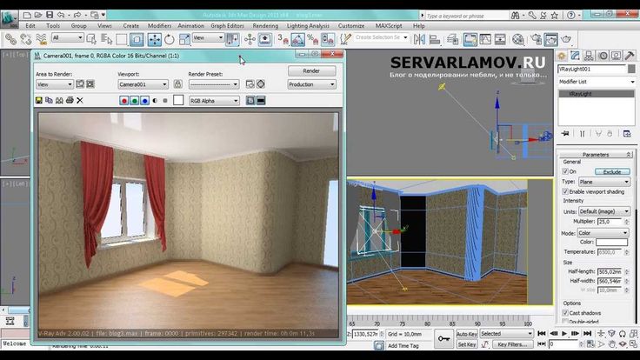The height and width of the screenshot is (360, 640).
Task: Click the Bind to Space Warp icon
Action: (41, 39)
